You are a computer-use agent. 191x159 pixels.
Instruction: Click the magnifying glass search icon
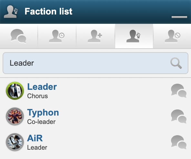coord(176,63)
